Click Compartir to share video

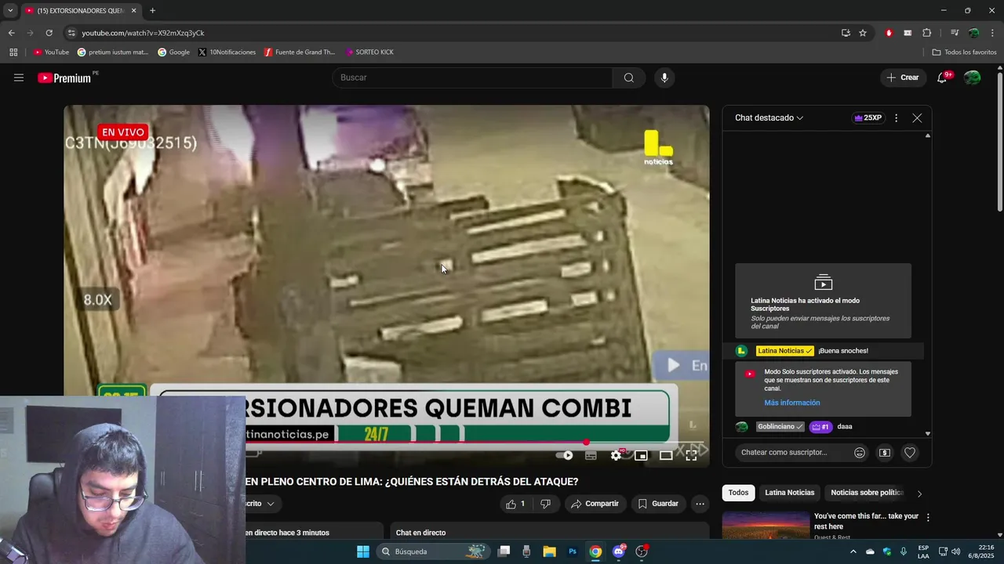(595, 504)
